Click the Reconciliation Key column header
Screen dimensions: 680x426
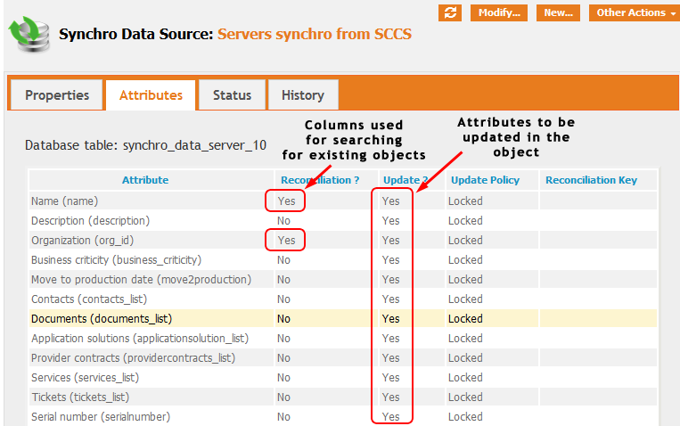[591, 180]
